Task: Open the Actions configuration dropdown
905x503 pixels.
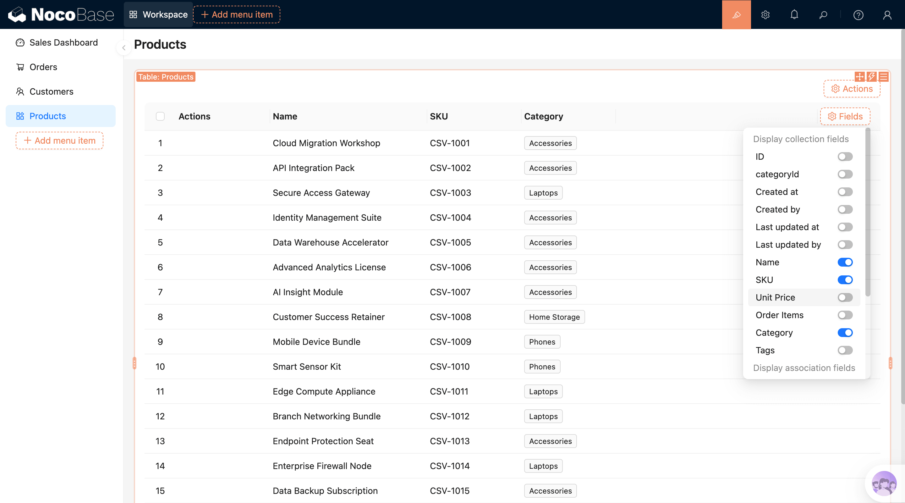Action: (x=852, y=89)
